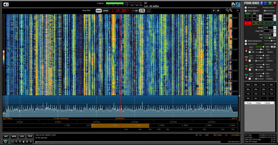Select the 17m band button
278x145 pixels.
pos(248,94)
